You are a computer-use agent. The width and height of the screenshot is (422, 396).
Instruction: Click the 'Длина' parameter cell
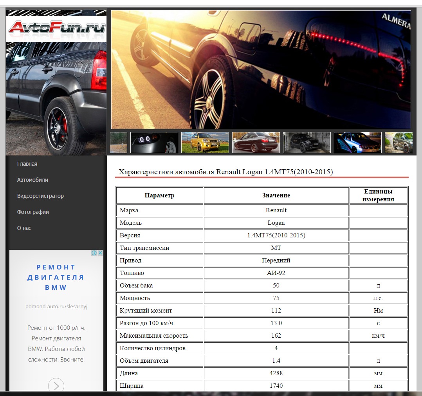[160, 373]
